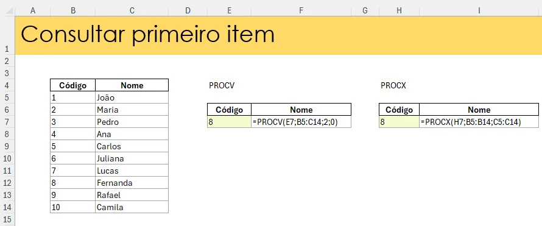Select the Código header in source table
Image resolution: width=542 pixels, height=226 pixels.
pyautogui.click(x=73, y=85)
